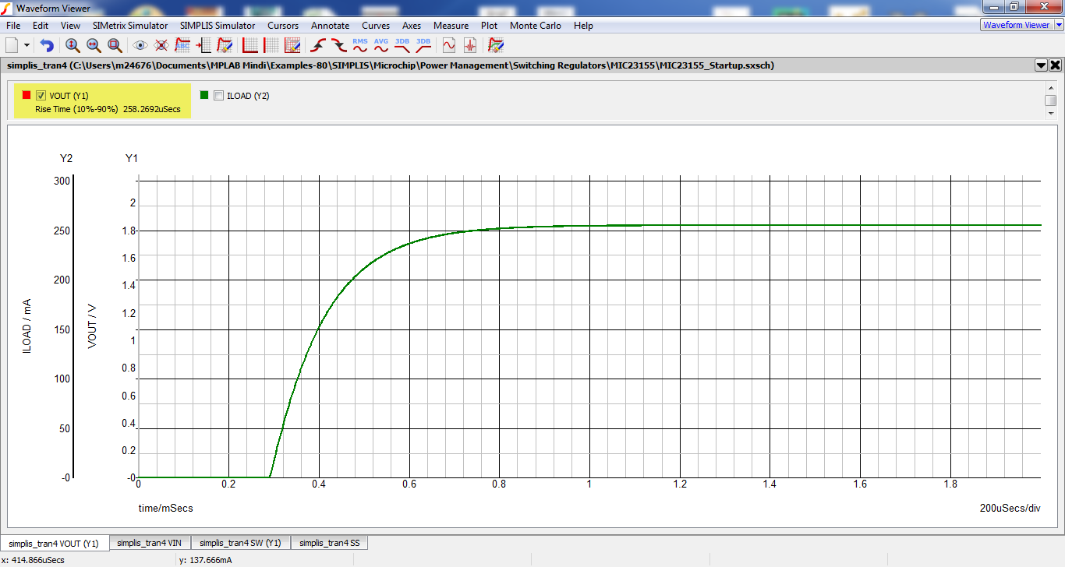Click the ABC curve label icon
Viewport: 1065px width, 567px height.
click(182, 45)
